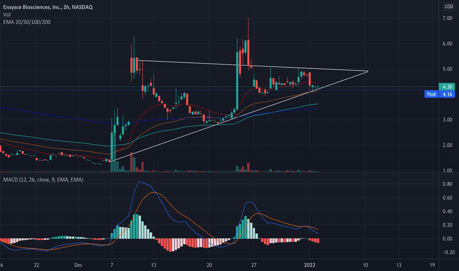Click the 2.00 price axis label

[447, 145]
